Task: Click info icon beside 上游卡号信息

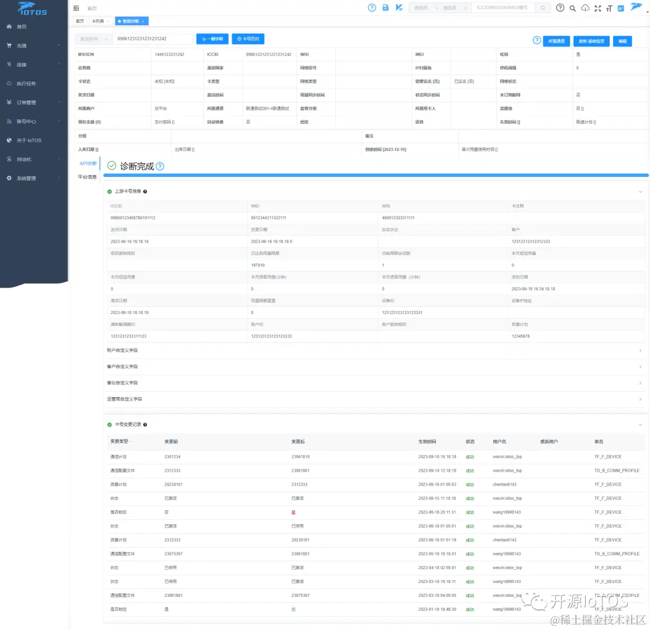Action: click(x=145, y=191)
